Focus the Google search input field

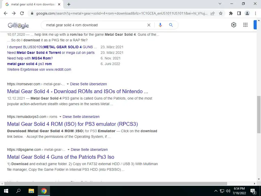tap(95, 25)
